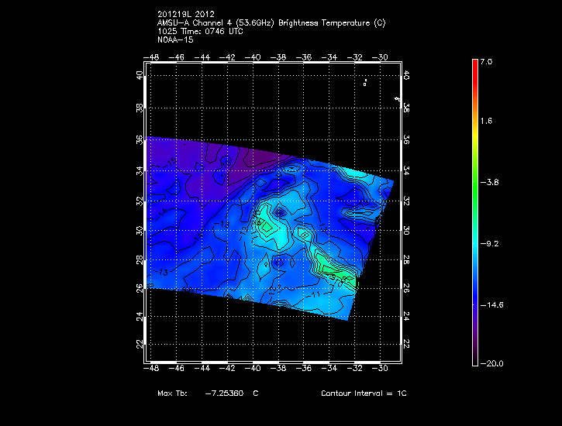
Task: Click the 22 label on the right axis
Action: (x=406, y=343)
